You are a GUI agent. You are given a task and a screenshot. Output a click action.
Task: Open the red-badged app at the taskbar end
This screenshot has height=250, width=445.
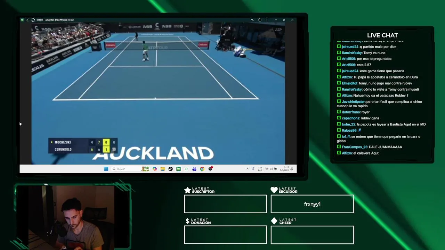click(210, 169)
